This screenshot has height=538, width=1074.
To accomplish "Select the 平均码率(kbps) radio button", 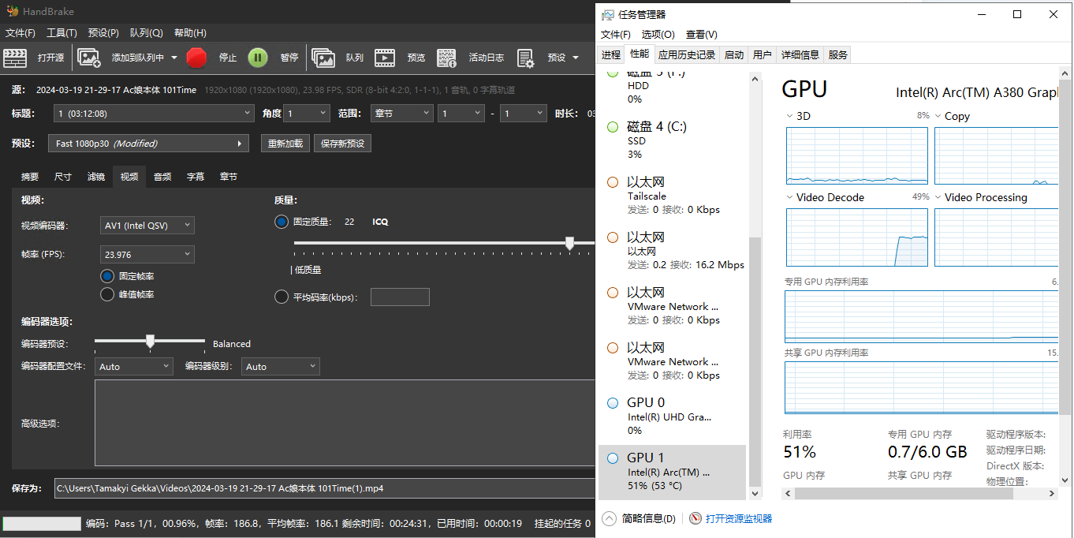I will point(282,297).
